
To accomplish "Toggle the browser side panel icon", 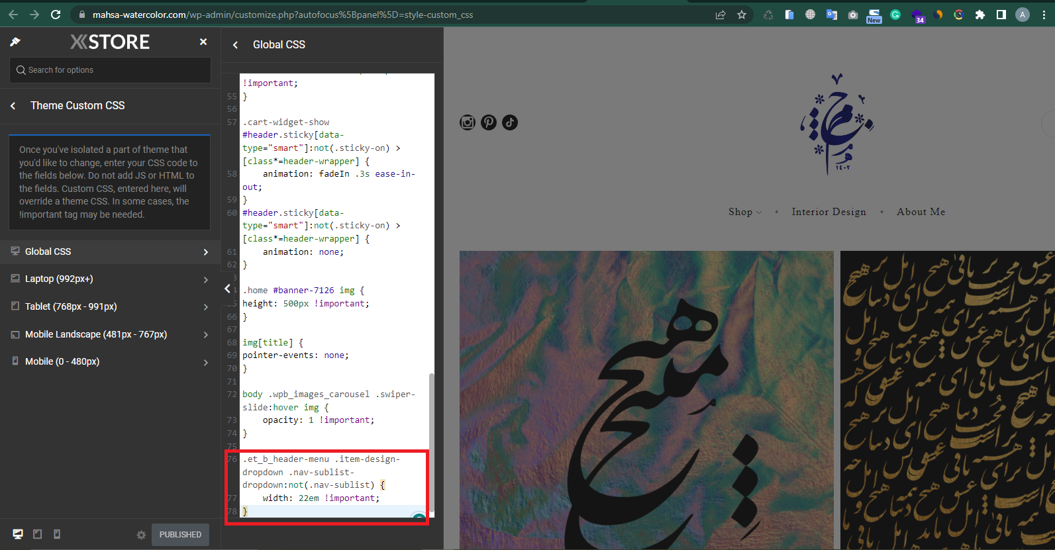I will pyautogui.click(x=1001, y=15).
